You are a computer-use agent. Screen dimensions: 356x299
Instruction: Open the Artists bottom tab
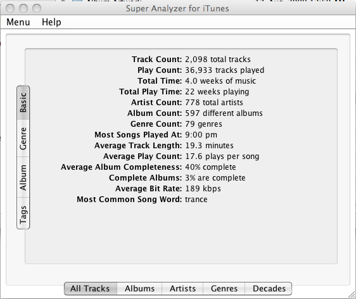click(182, 289)
